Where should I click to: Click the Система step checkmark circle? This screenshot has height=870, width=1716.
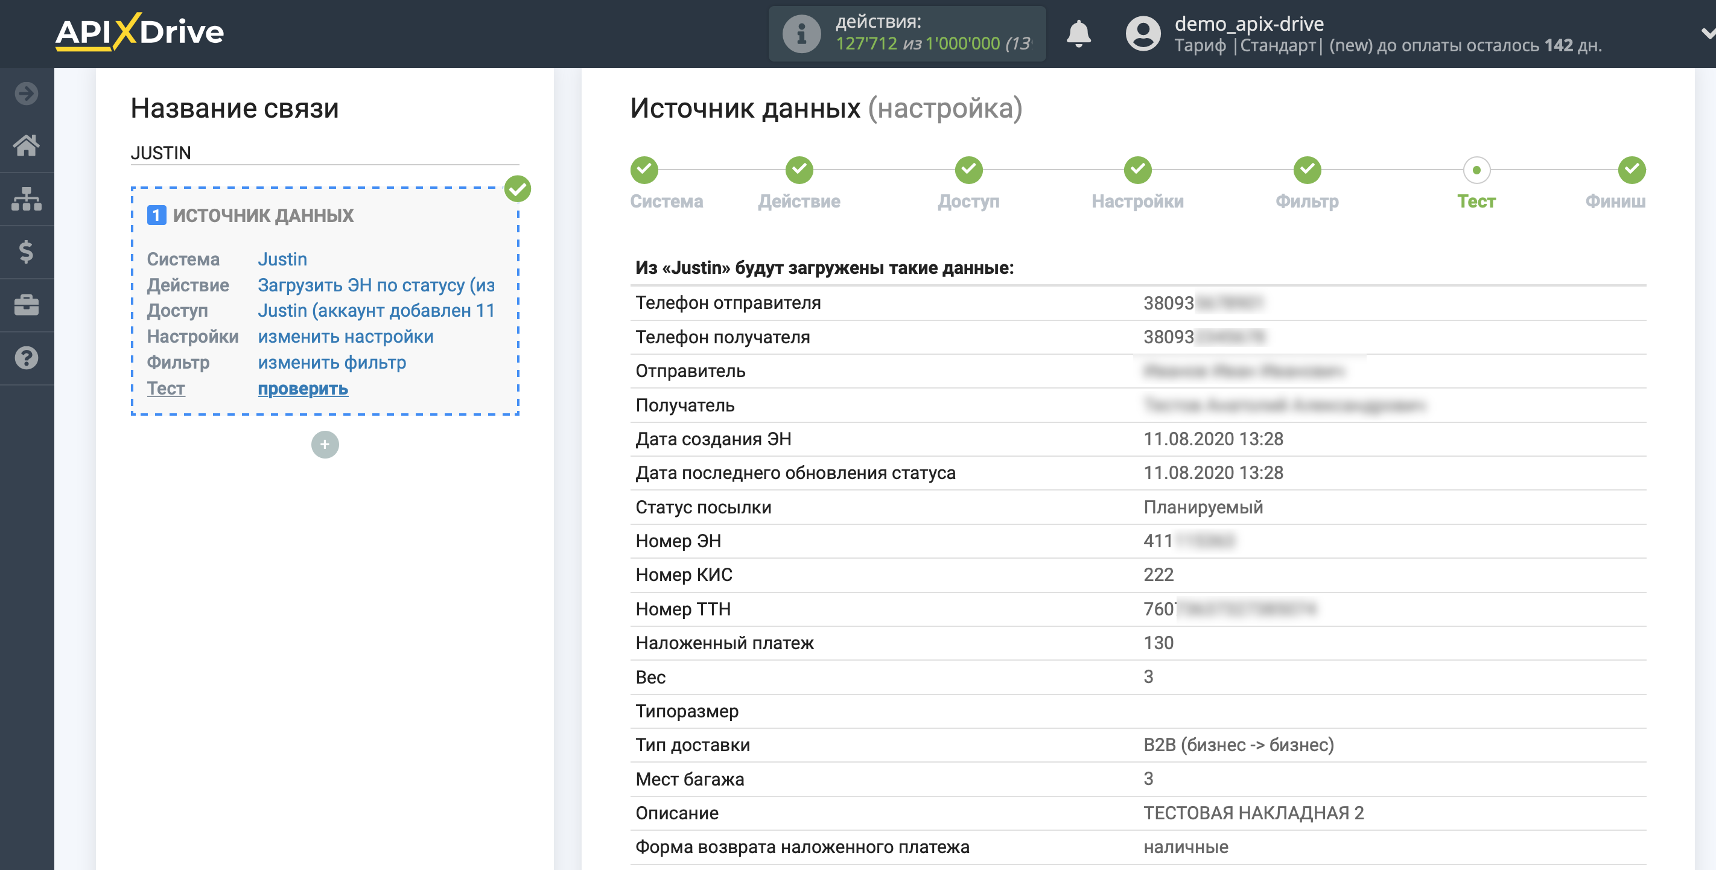644,170
